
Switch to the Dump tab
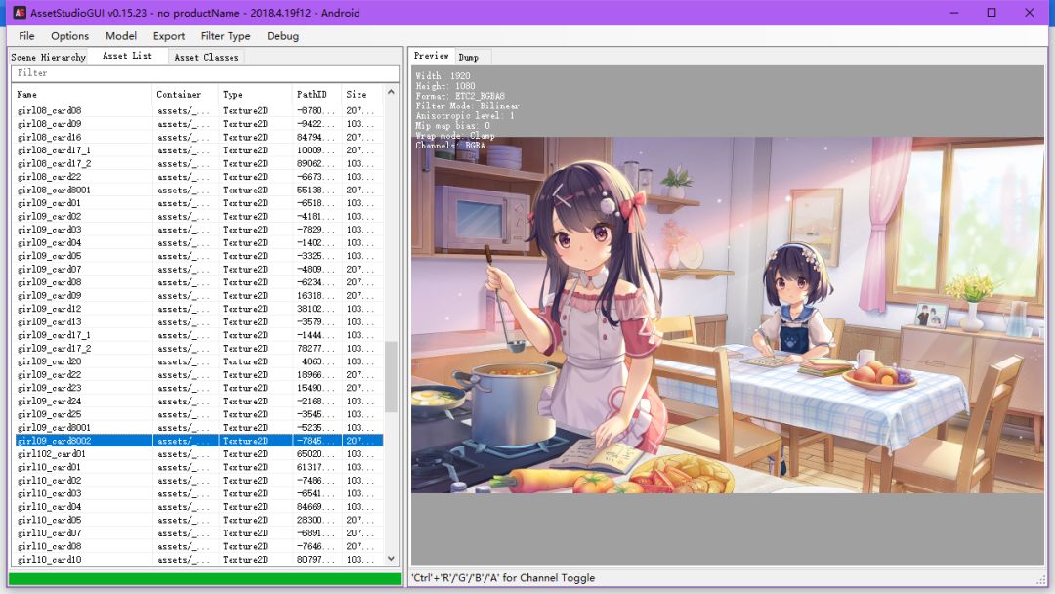(469, 57)
